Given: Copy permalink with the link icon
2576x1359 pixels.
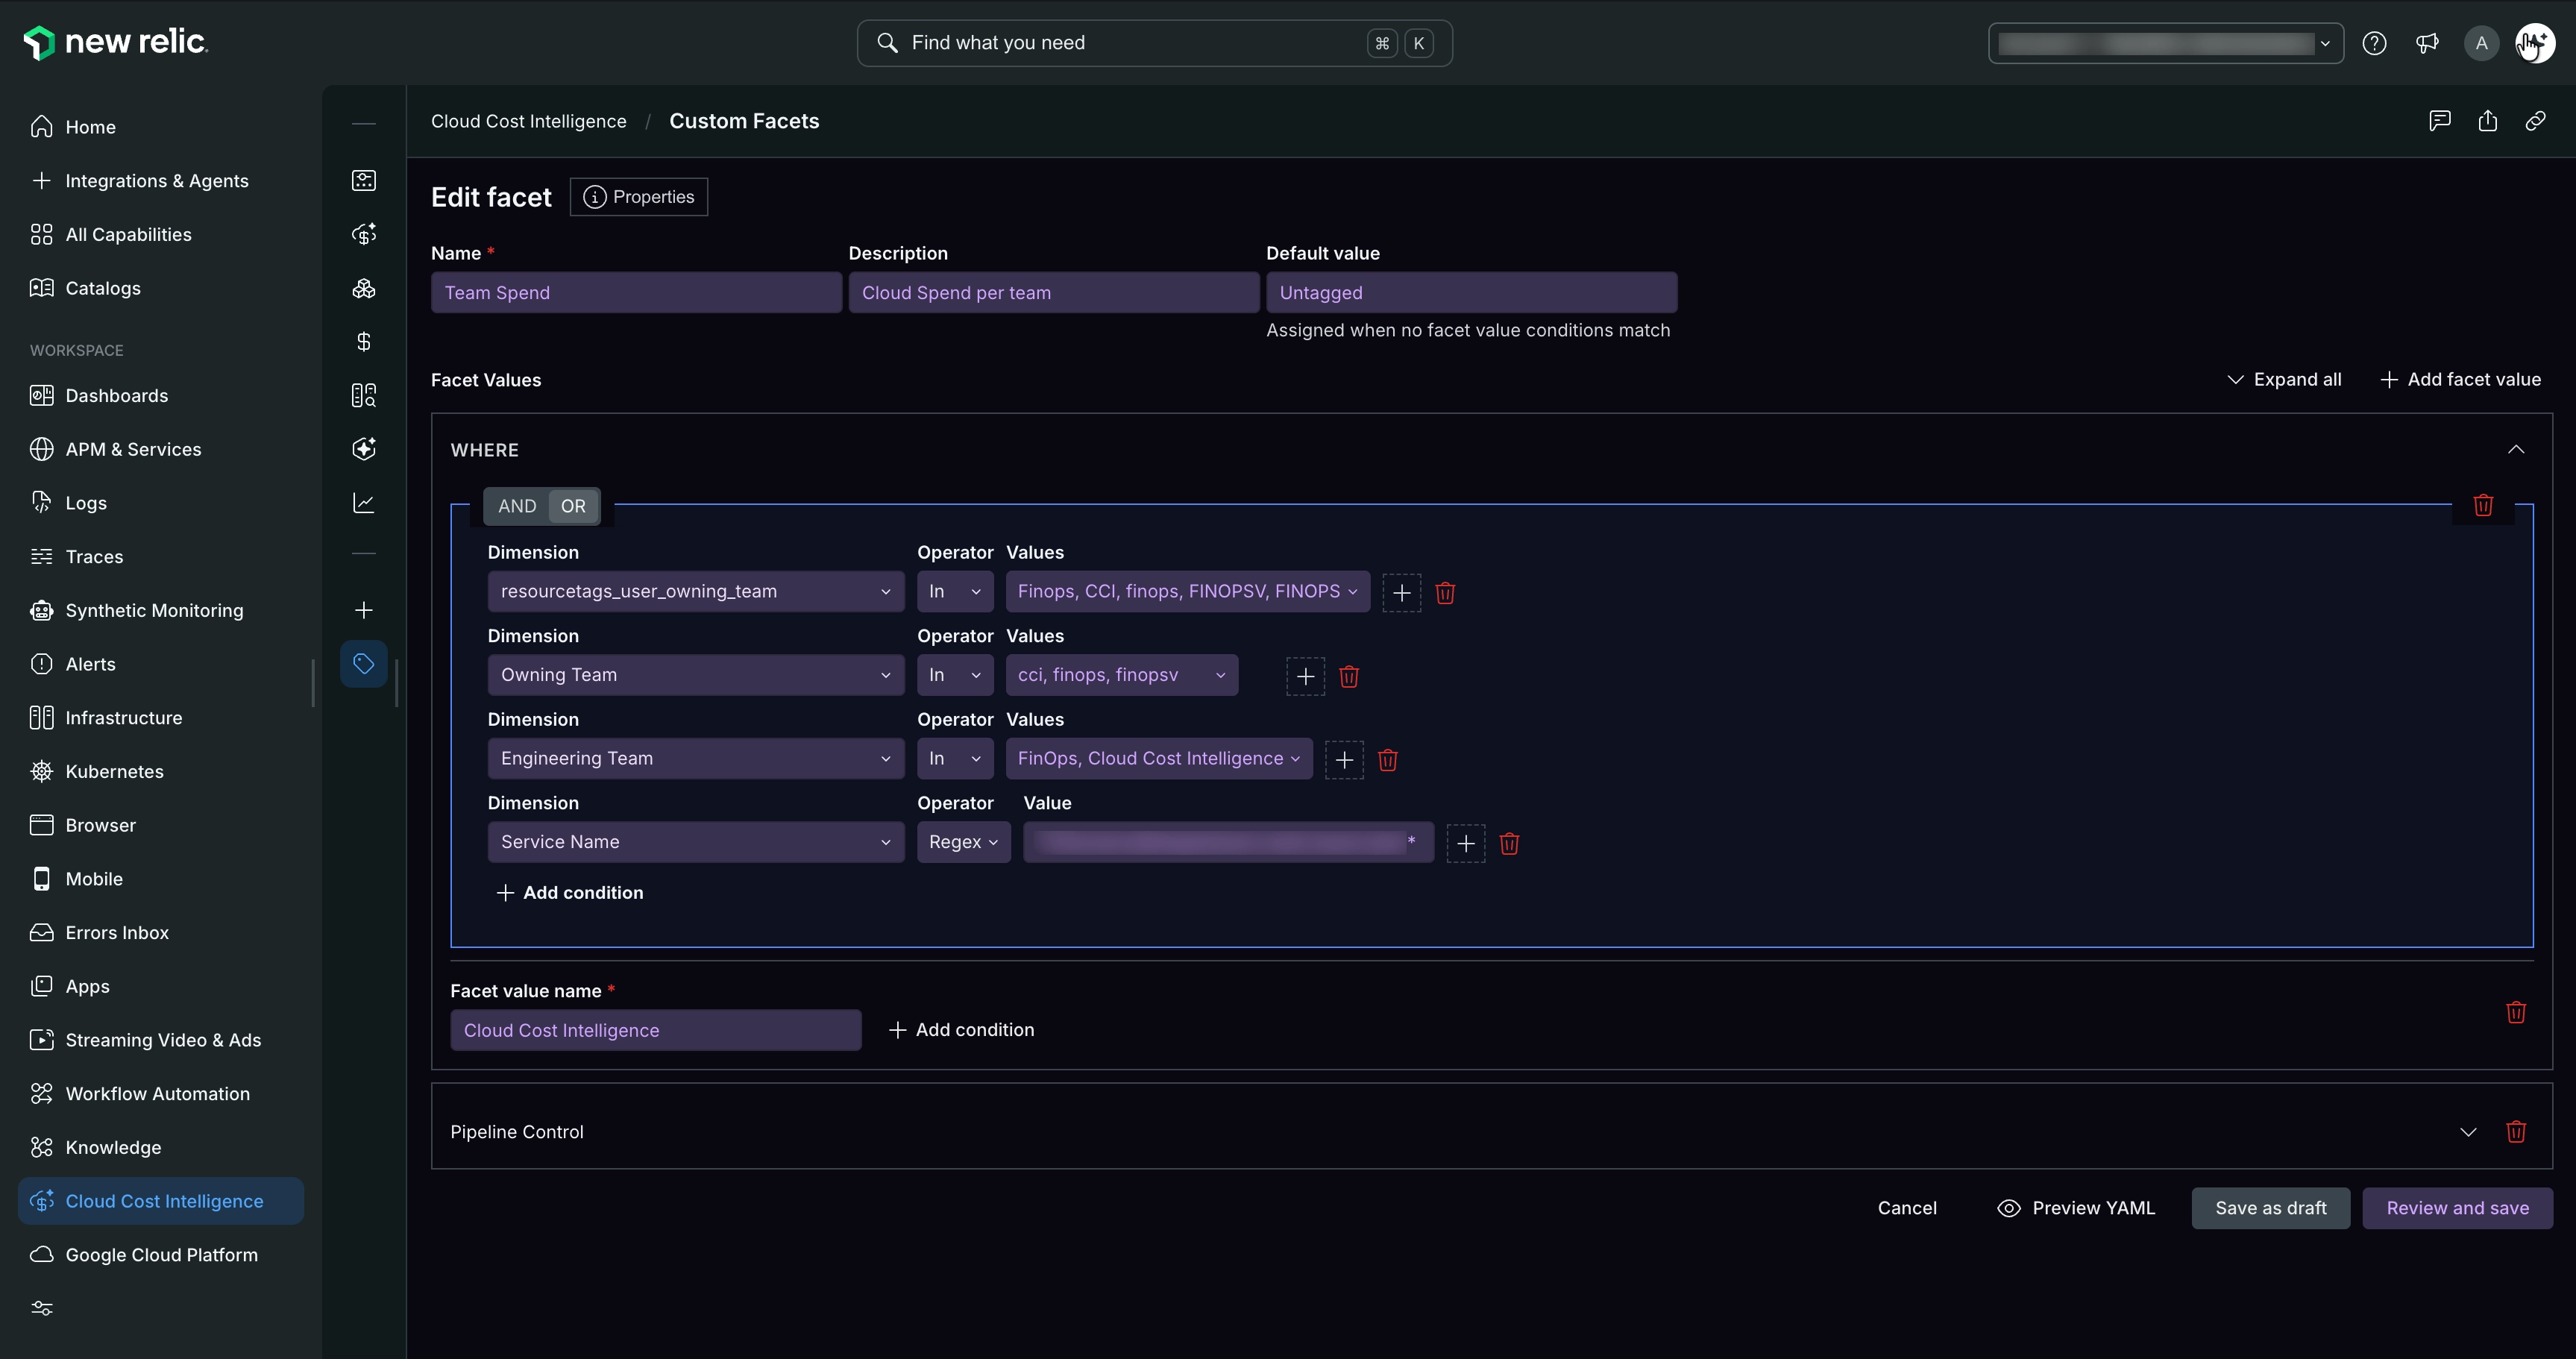Looking at the screenshot, I should click(2535, 121).
